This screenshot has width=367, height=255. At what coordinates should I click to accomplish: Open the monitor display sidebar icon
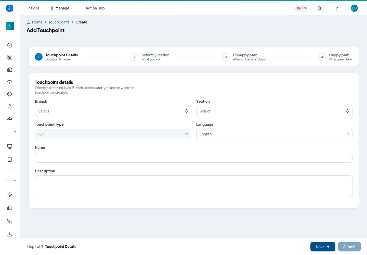pyautogui.click(x=10, y=146)
